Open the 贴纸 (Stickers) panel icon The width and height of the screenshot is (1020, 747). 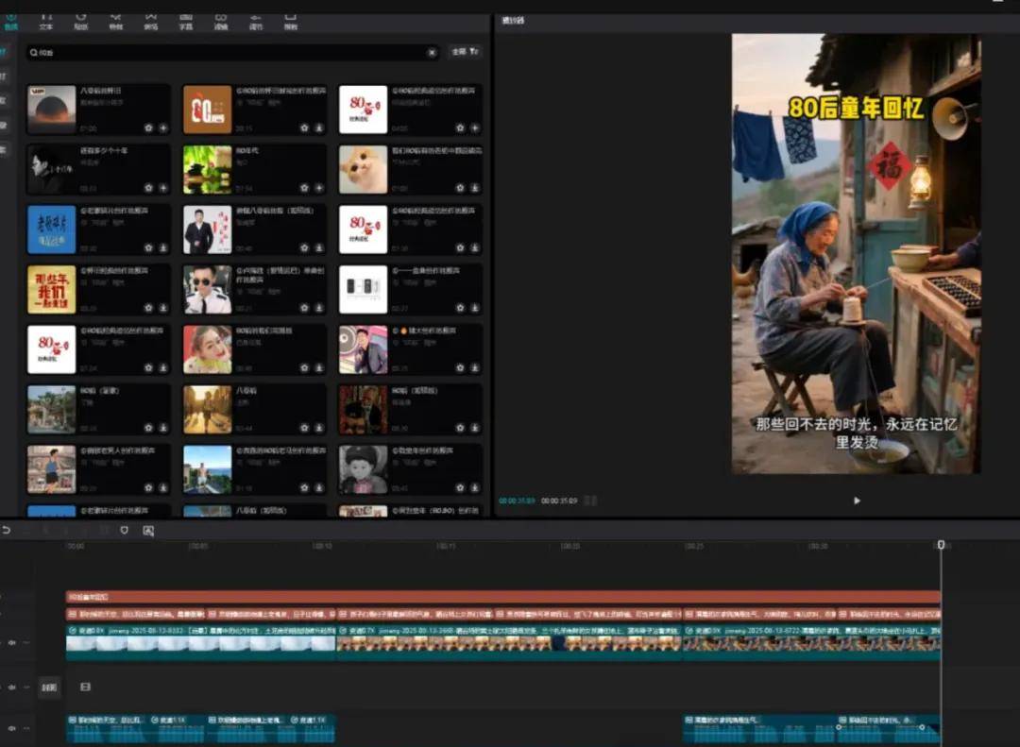80,20
